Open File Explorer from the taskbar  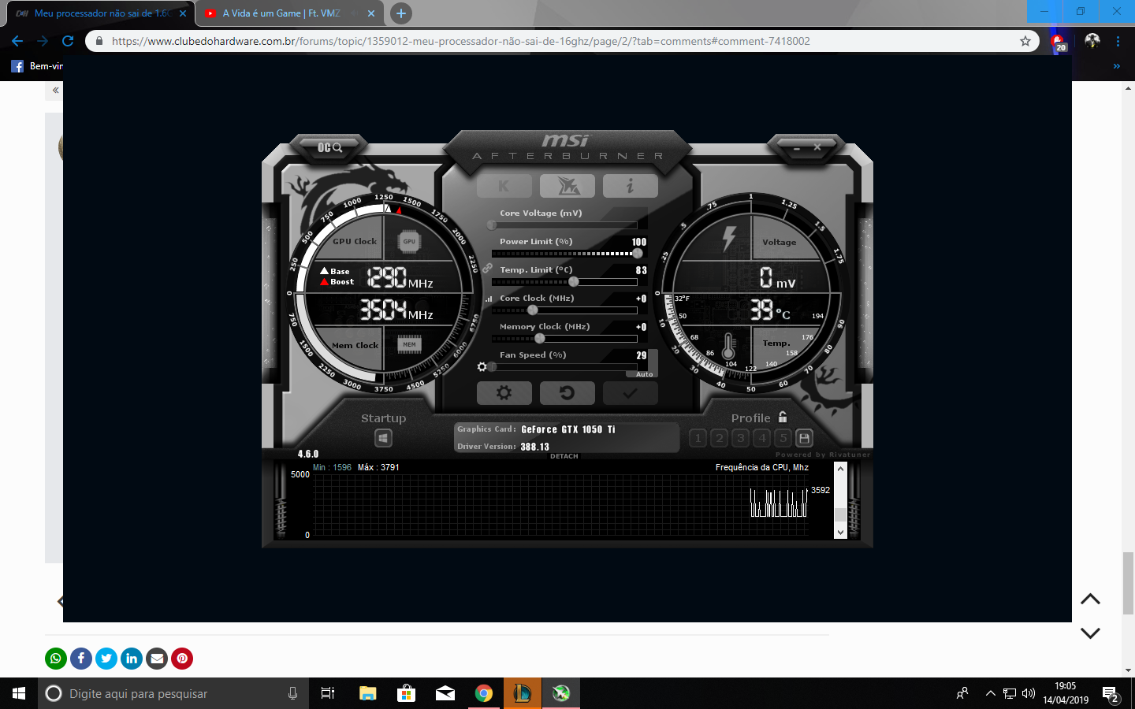pos(367,693)
